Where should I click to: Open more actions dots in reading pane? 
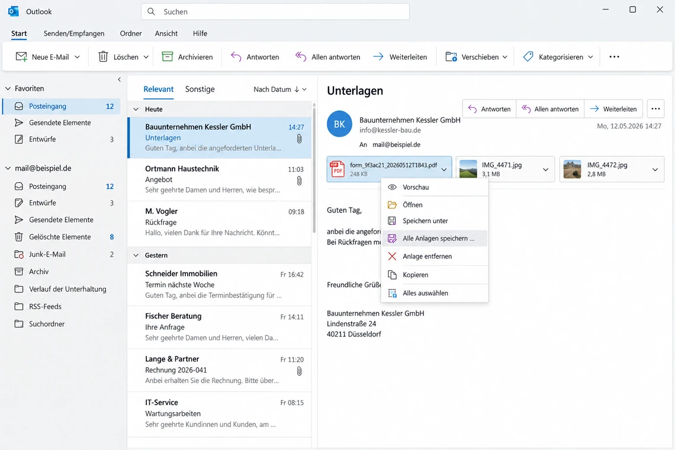(655, 109)
